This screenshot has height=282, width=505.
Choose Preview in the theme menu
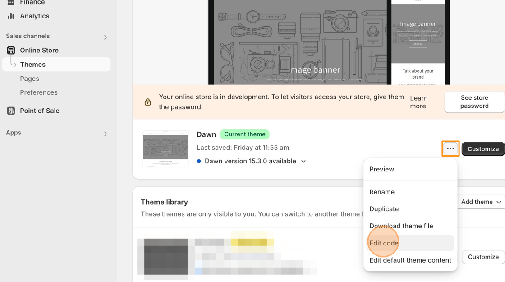(x=381, y=169)
